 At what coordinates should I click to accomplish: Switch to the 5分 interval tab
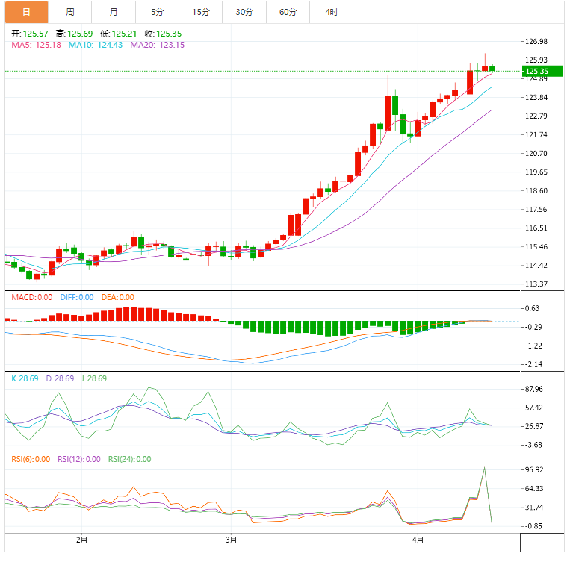pyautogui.click(x=157, y=12)
